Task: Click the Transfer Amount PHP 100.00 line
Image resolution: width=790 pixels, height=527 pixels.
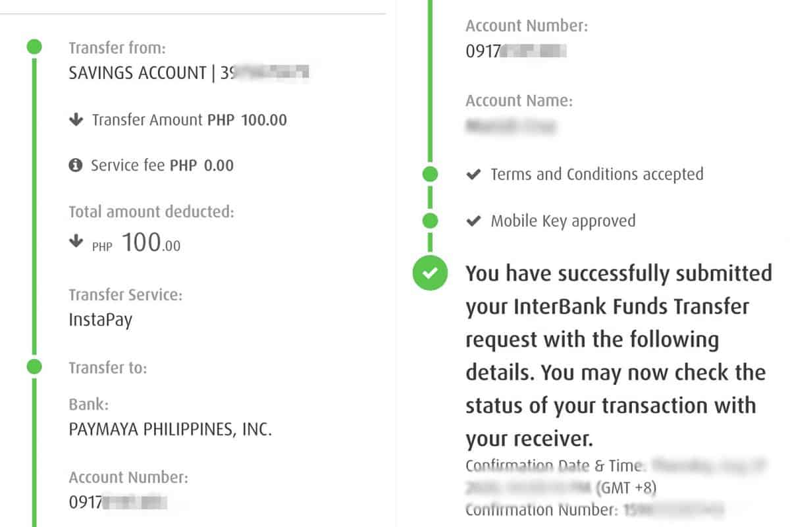Action: click(189, 120)
